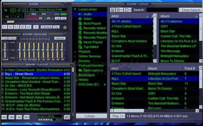Select Top Rated smart view
The width and height of the screenshot is (203, 126).
[x=91, y=47]
